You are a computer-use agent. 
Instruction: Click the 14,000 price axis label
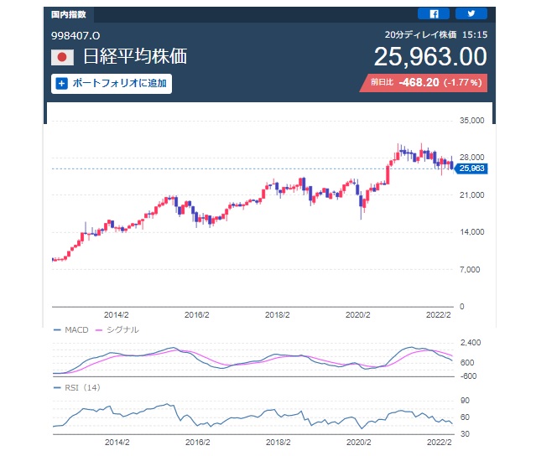point(471,232)
